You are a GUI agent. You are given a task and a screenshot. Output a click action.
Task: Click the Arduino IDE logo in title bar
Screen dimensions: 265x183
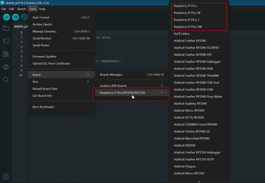[x=2, y=3]
